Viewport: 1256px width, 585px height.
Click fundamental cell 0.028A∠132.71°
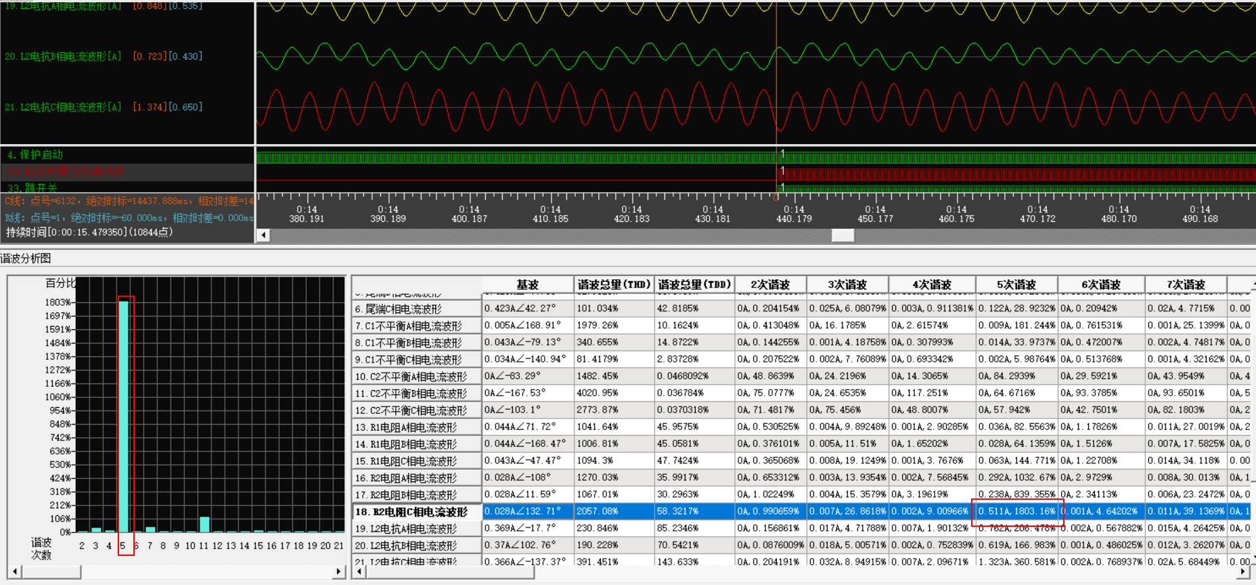pyautogui.click(x=529, y=511)
